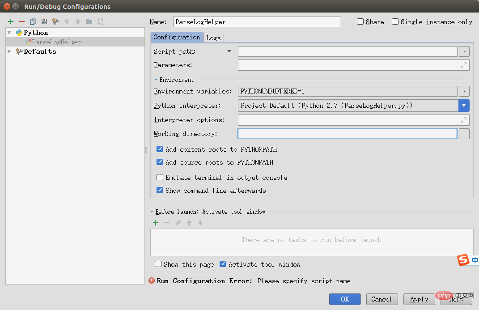479x310 pixels.
Task: Open Python interpreter dropdown
Action: pyautogui.click(x=464, y=106)
